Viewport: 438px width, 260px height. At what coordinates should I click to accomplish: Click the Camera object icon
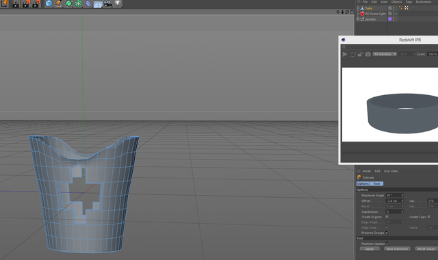click(x=108, y=3)
